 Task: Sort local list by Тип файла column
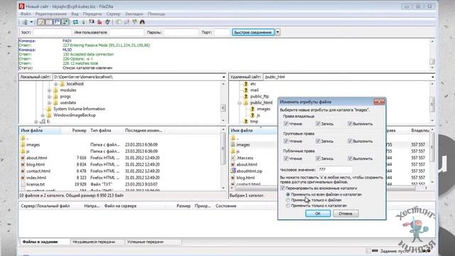pos(101,131)
